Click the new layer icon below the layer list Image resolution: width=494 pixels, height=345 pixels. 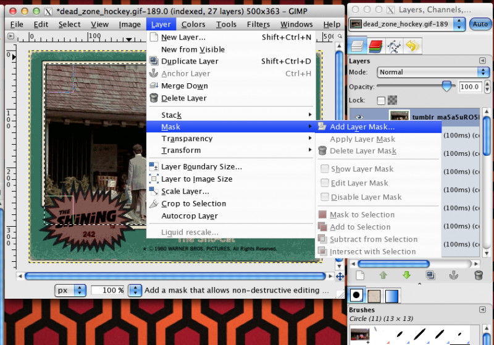[x=360, y=275]
